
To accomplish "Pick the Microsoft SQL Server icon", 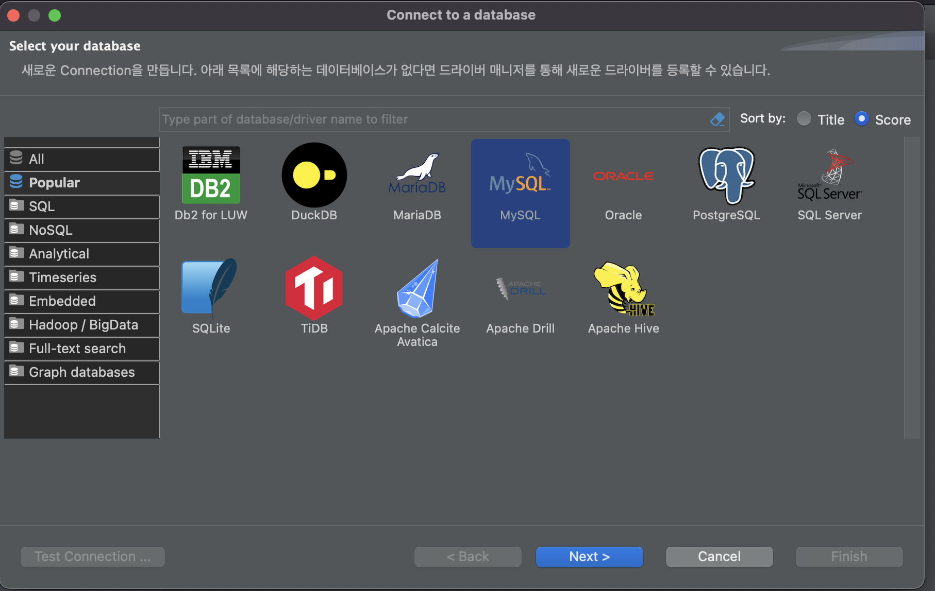I will coord(829,175).
